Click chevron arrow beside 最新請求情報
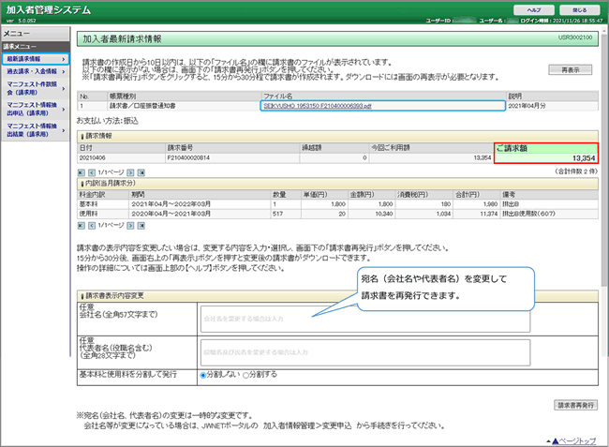Viewport: 609px width, 447px height. [64, 59]
